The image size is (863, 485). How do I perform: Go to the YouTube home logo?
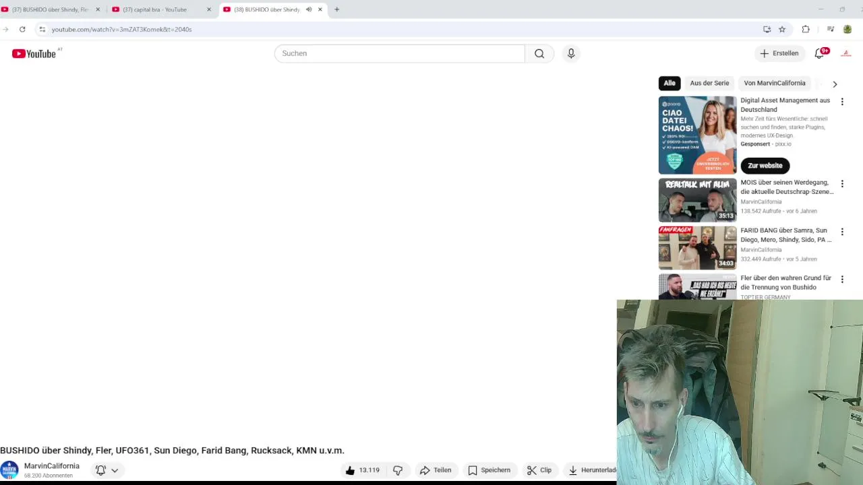click(34, 53)
